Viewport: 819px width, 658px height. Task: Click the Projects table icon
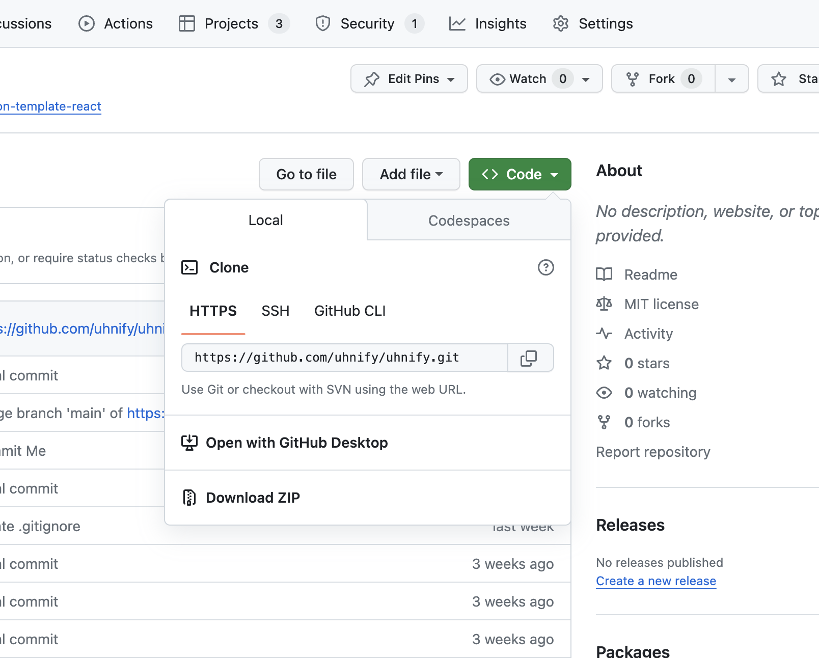pos(187,23)
